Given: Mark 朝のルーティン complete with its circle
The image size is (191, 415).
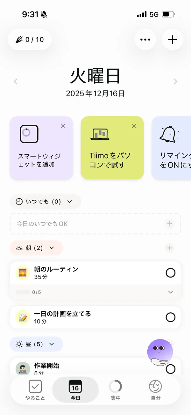Looking at the screenshot, I should 171,273.
